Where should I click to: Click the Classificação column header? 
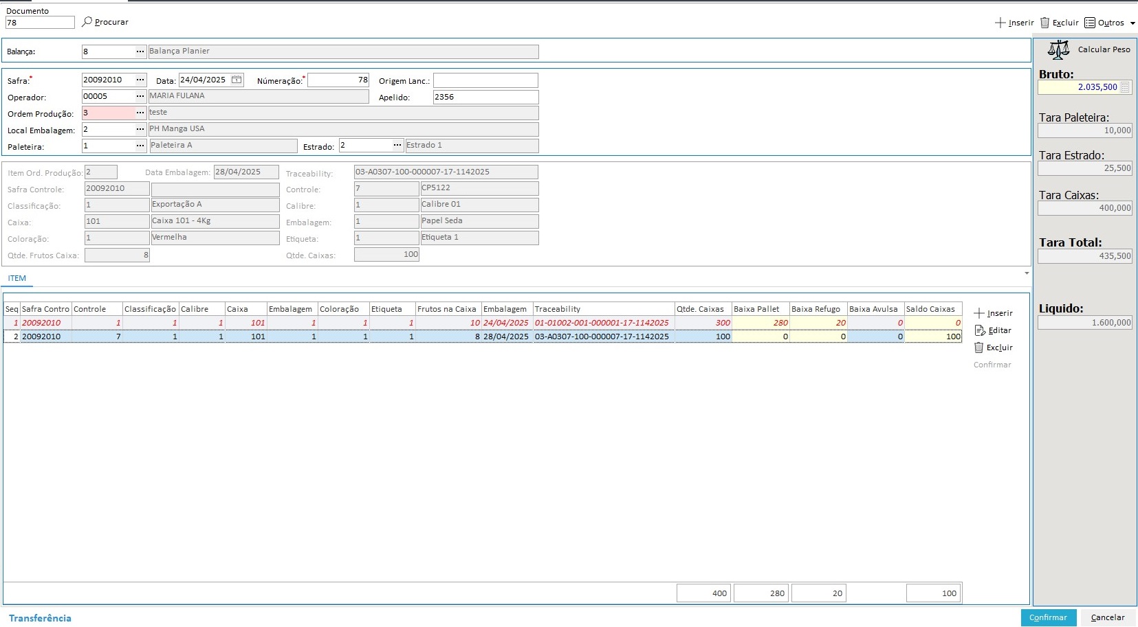tap(151, 309)
